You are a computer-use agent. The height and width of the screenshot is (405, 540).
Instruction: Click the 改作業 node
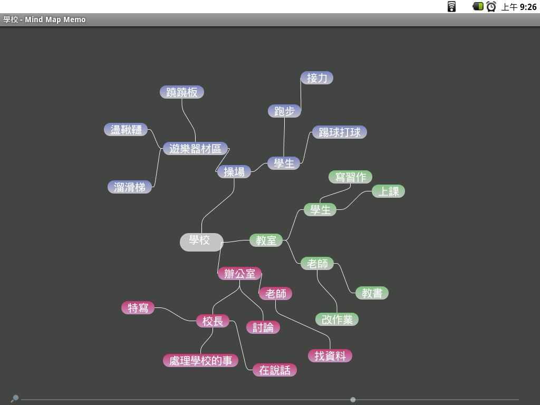pos(337,320)
